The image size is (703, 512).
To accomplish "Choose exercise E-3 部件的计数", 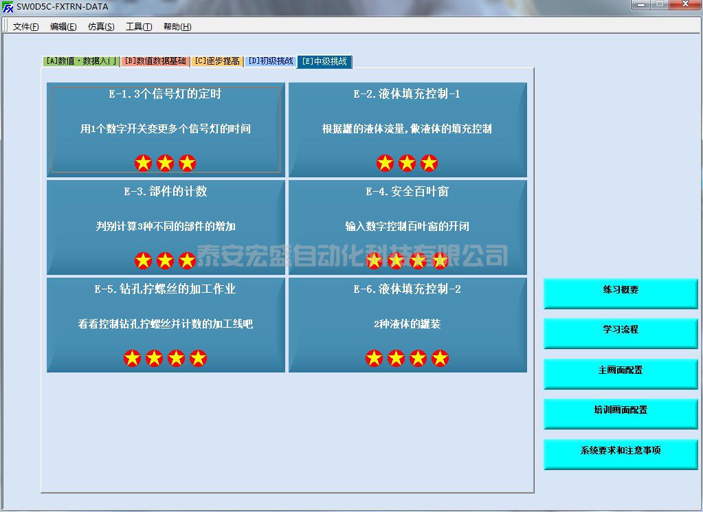I will point(166,227).
